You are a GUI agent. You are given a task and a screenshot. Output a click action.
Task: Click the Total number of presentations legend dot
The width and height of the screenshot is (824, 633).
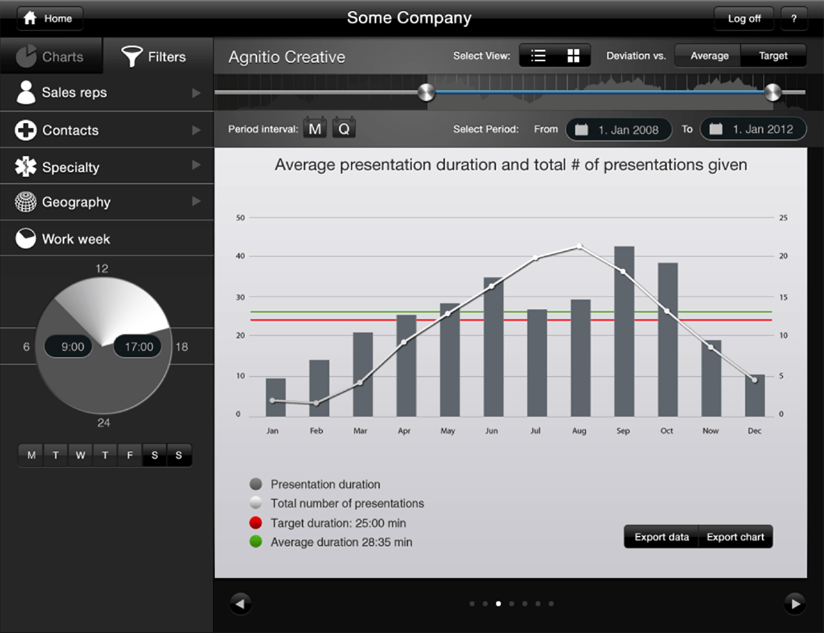(256, 503)
